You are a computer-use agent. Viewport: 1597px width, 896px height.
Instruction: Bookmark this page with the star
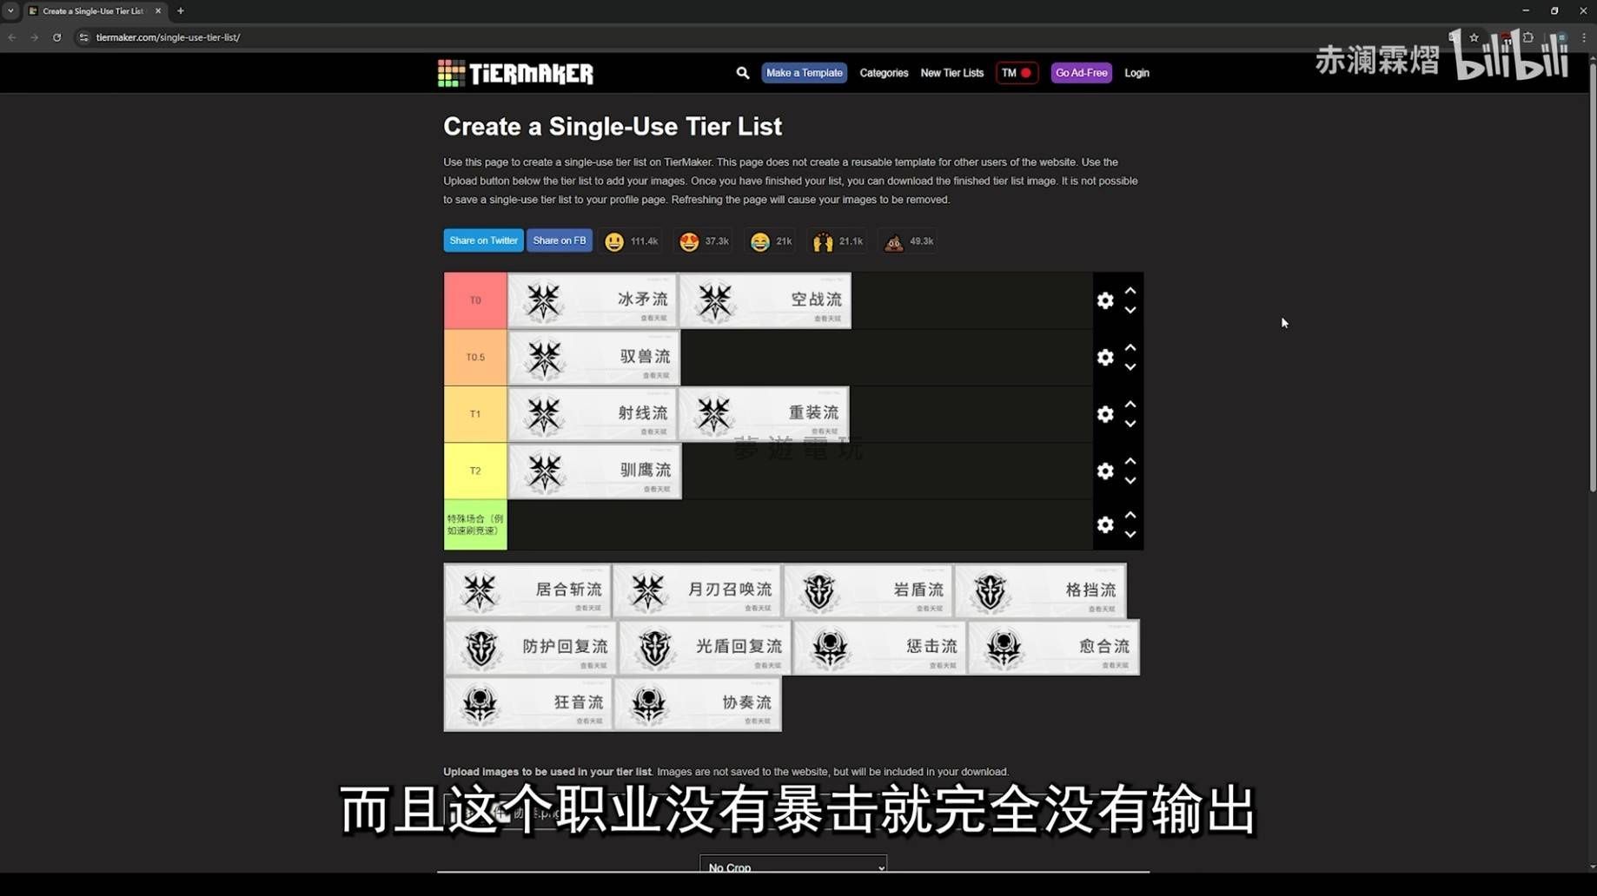1474,37
